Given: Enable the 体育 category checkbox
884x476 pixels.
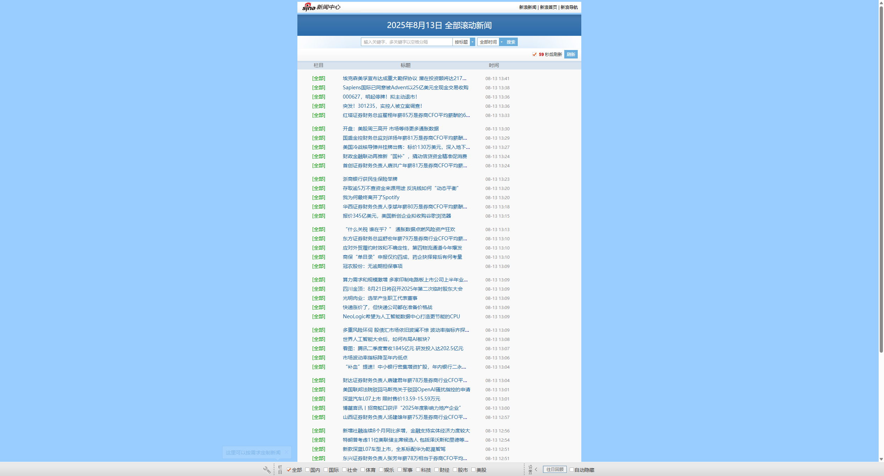Looking at the screenshot, I should (363, 470).
